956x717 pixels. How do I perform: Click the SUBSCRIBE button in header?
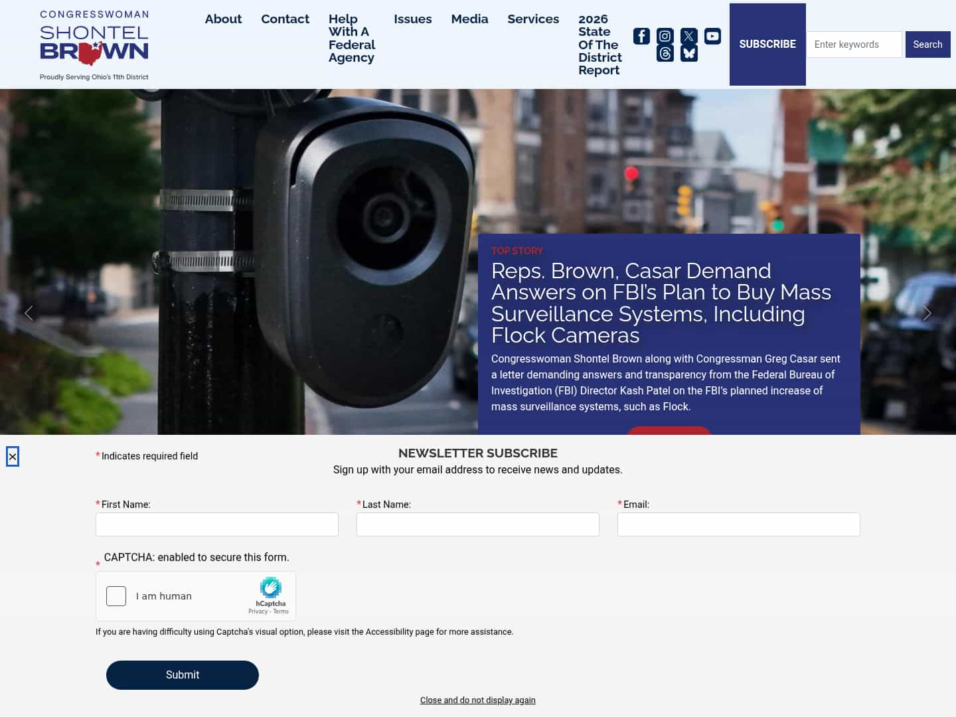767,44
